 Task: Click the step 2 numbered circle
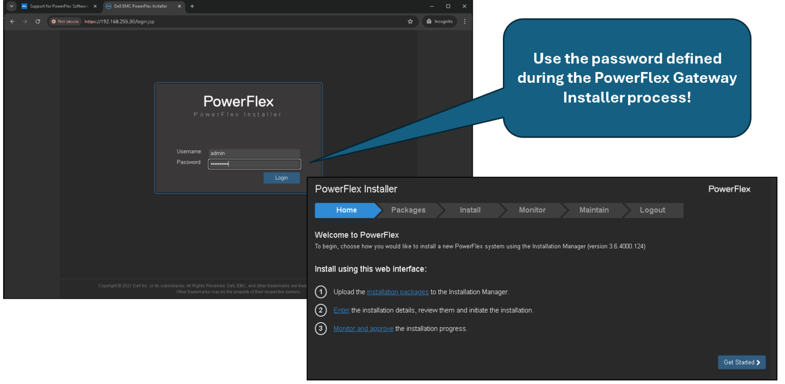(x=321, y=310)
